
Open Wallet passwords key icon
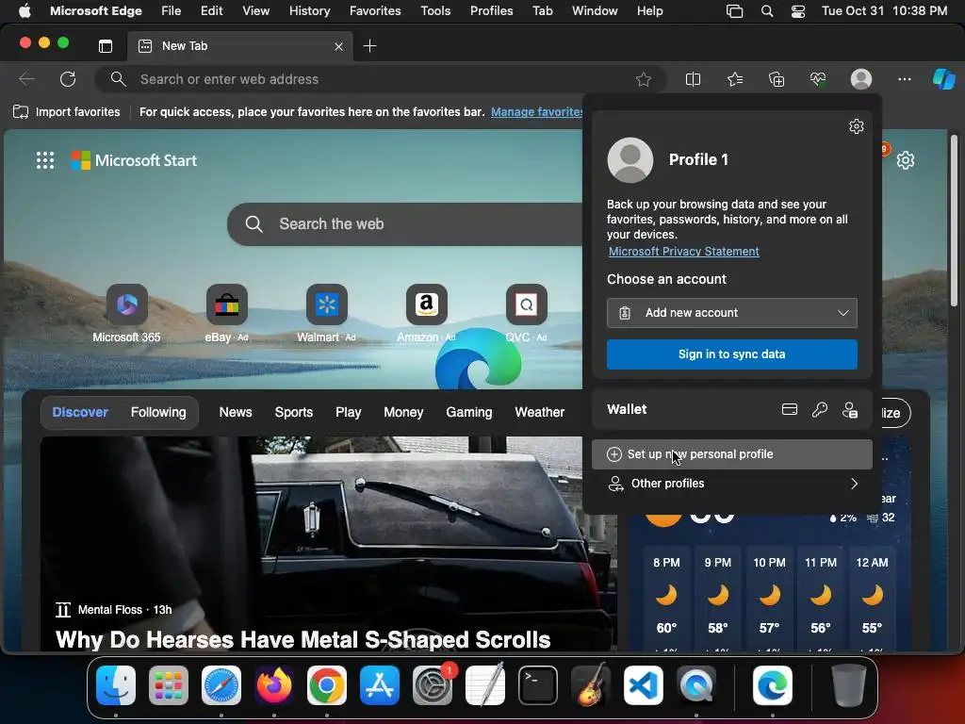click(819, 409)
